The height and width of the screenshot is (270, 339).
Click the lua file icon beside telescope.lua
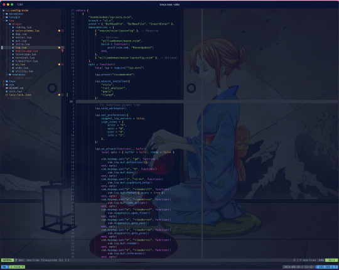click(x=13, y=54)
